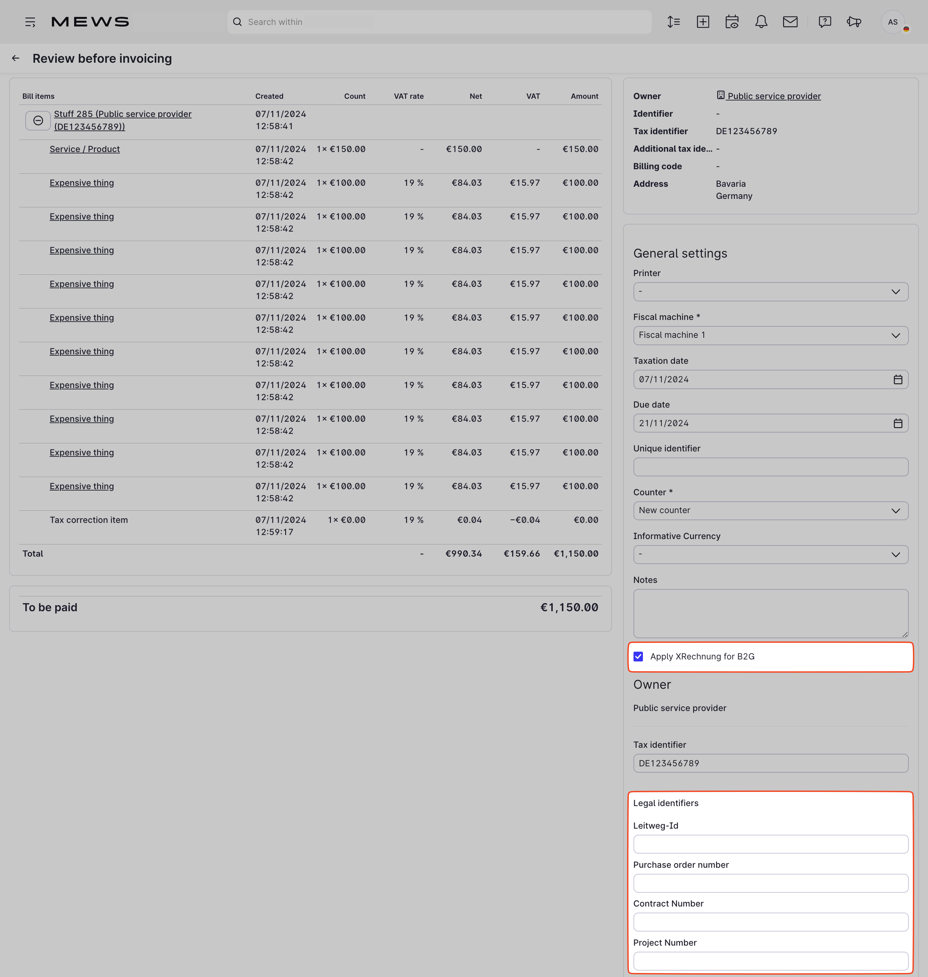Open the hamburger navigation menu
Screen dimensions: 928x977
[30, 22]
